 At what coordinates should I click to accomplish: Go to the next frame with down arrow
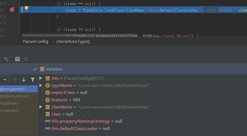click(x=24, y=80)
